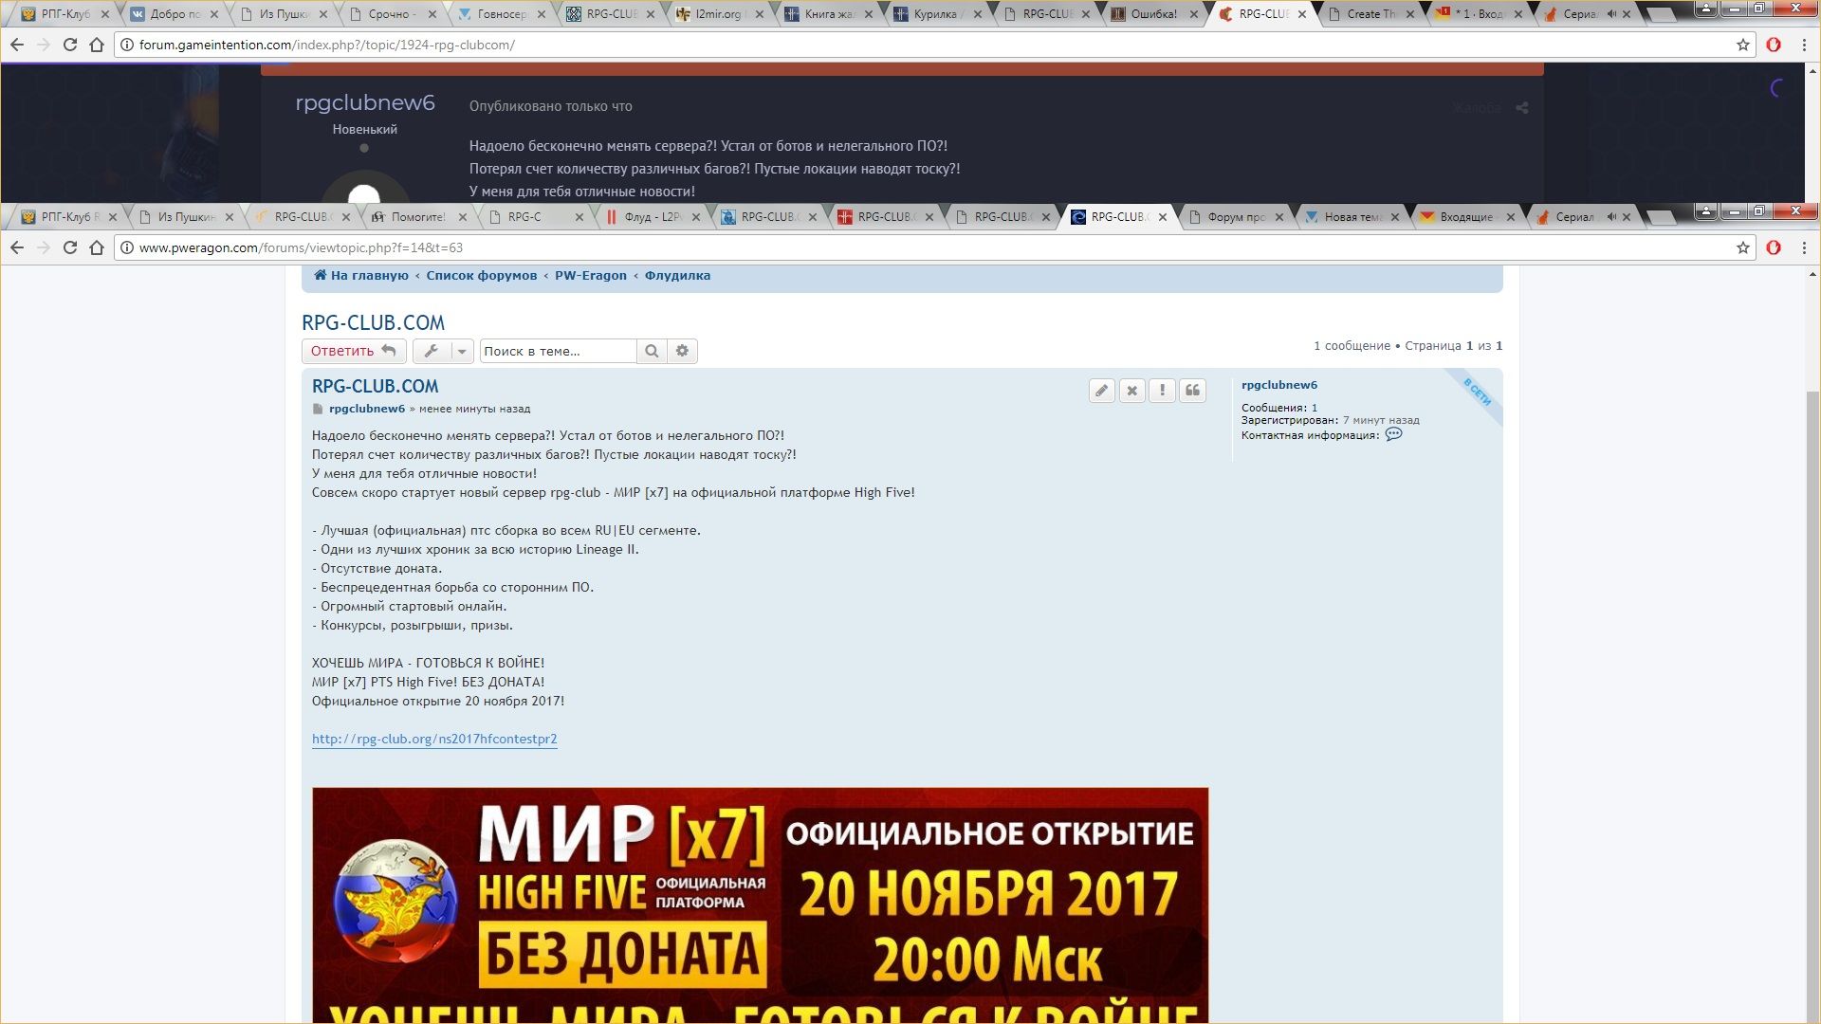This screenshot has width=1821, height=1024.
Task: Open message count 1 link in profile
Action: 1315,408
